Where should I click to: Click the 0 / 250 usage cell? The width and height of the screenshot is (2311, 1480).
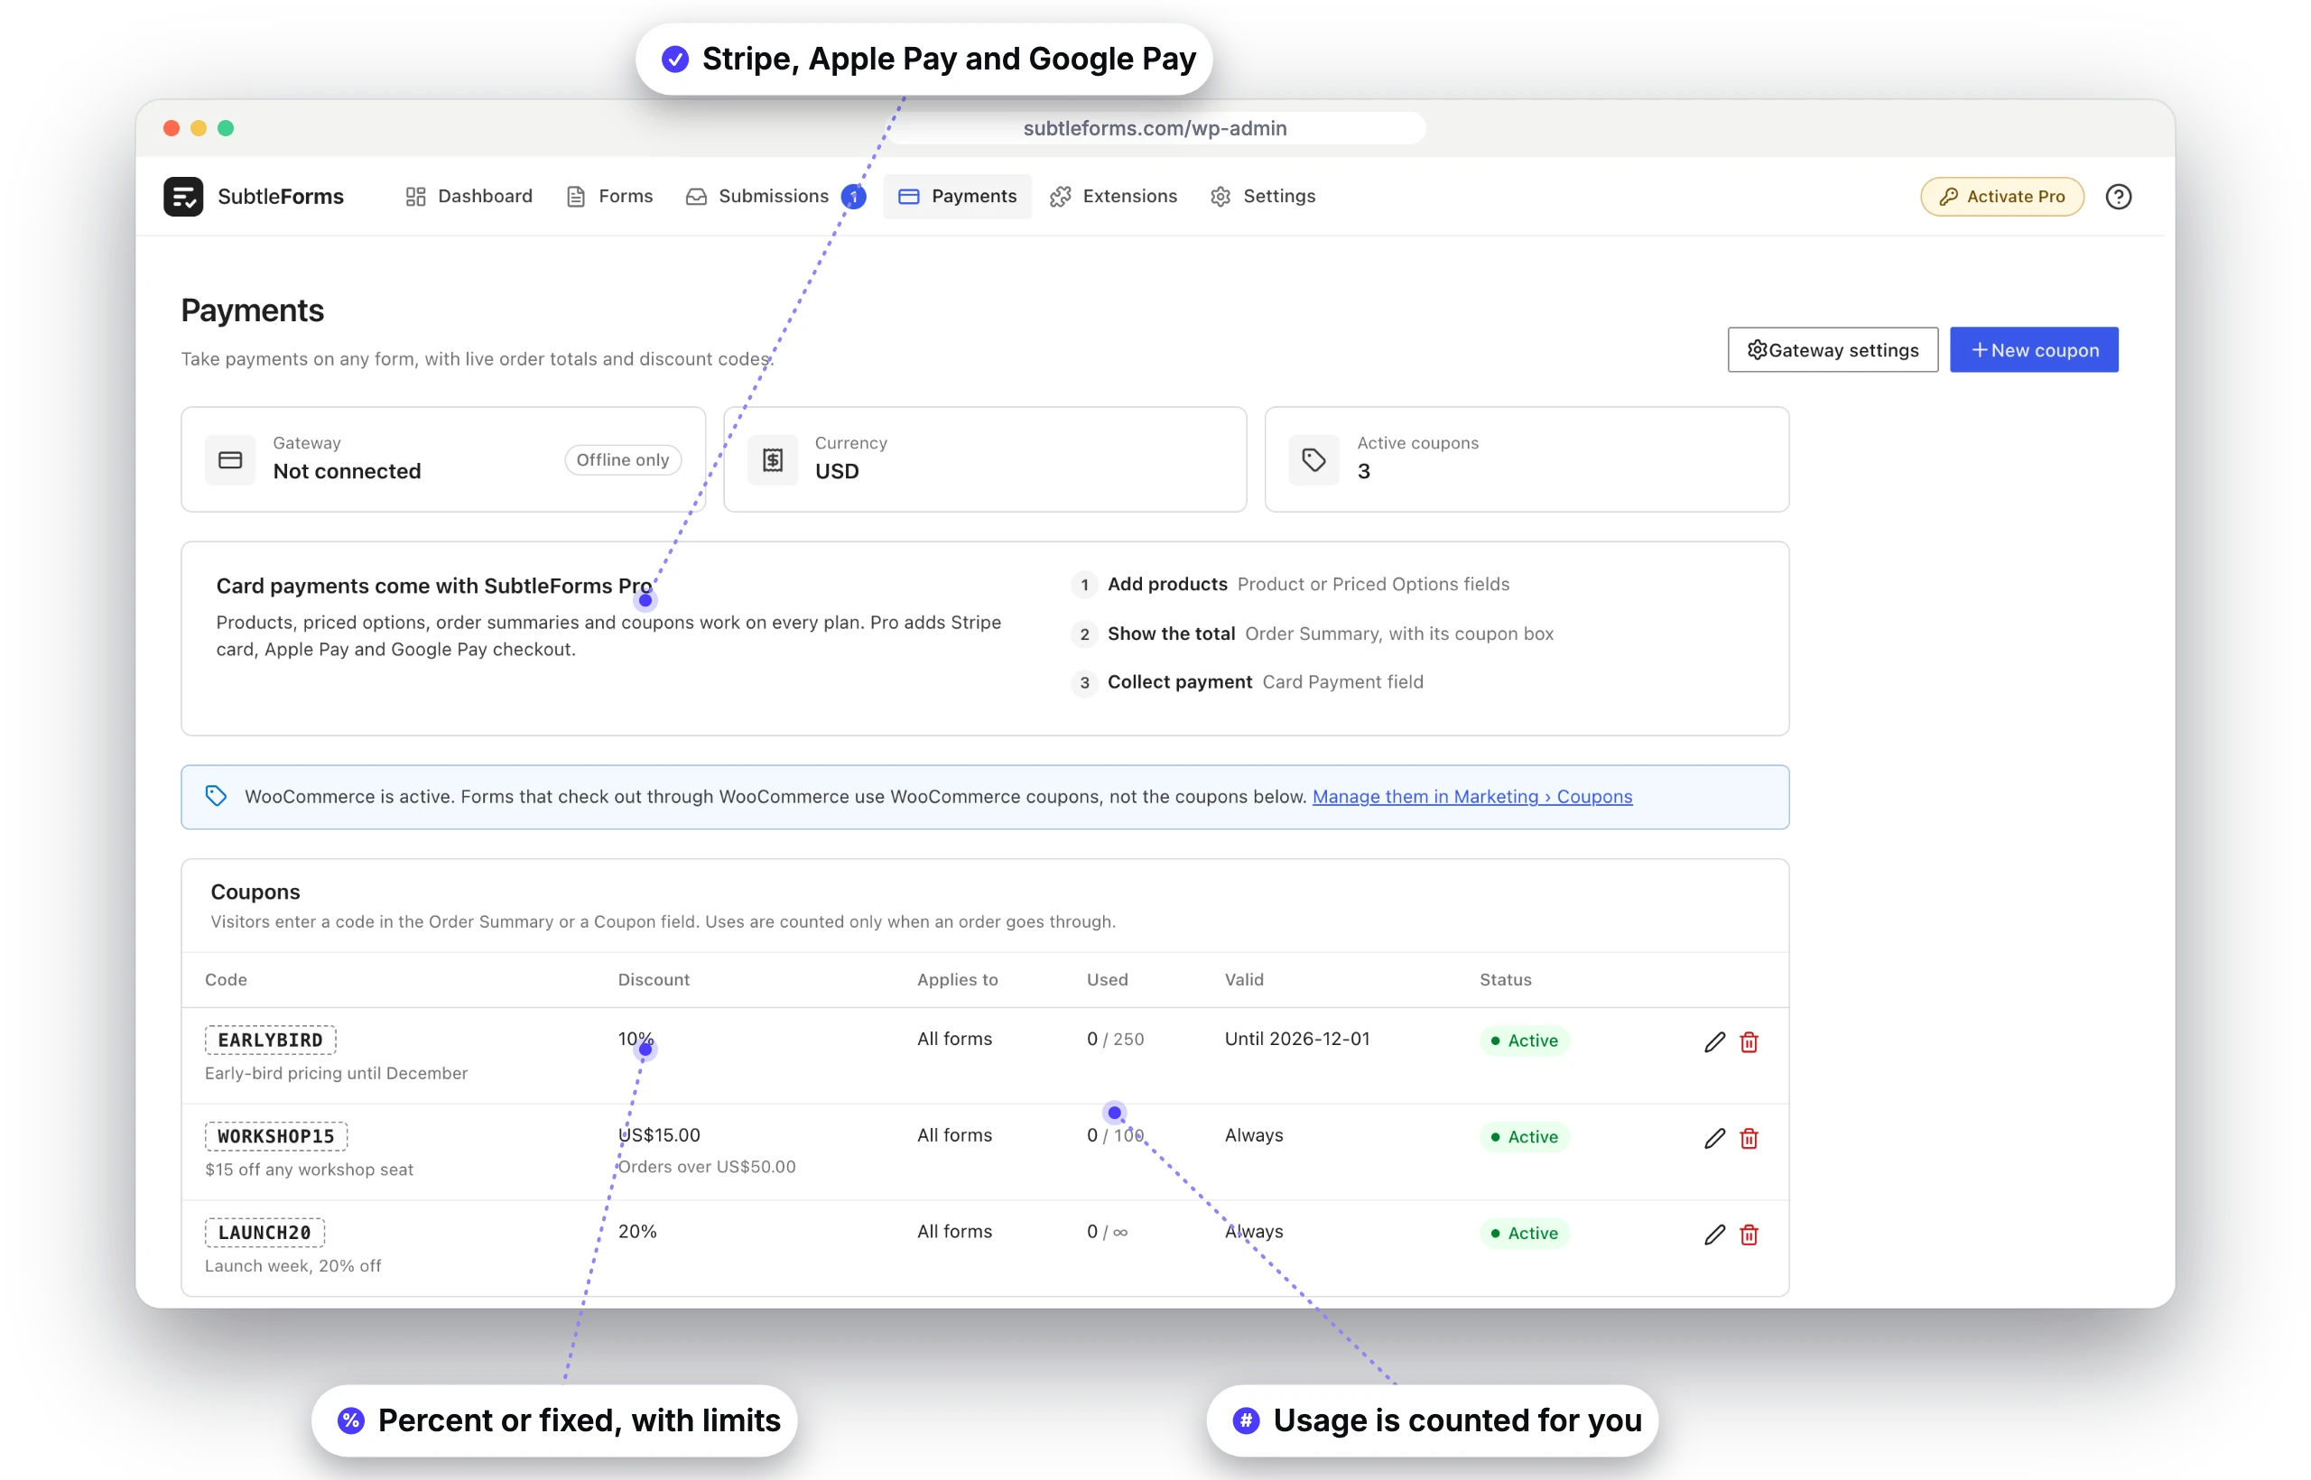[1115, 1038]
